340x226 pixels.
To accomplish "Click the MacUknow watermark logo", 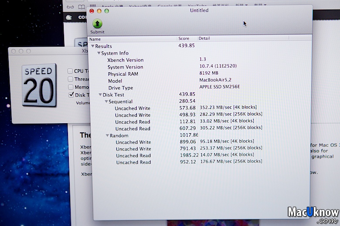I will pos(313,213).
